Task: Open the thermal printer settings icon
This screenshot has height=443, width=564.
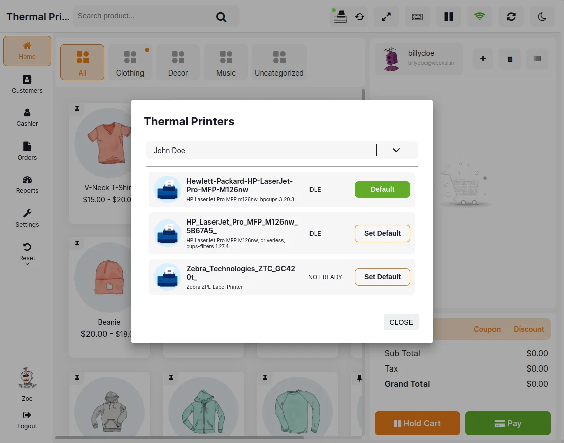Action: pyautogui.click(x=340, y=16)
